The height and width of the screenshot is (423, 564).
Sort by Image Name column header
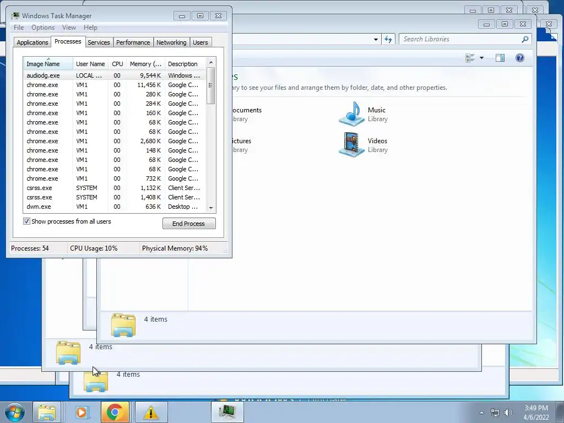[x=48, y=64]
